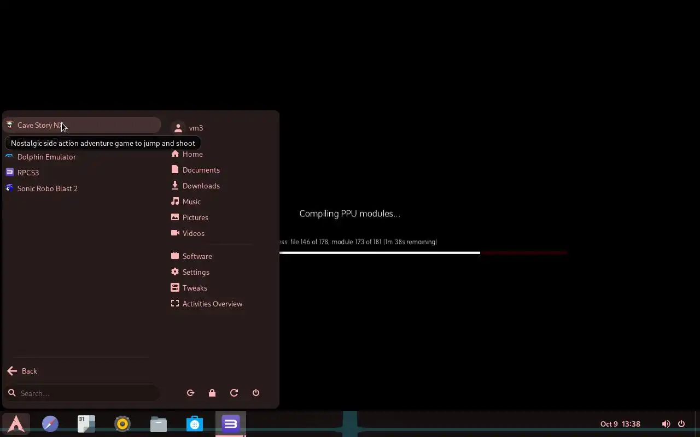Click the log out icon
This screenshot has height=437, width=700.
[x=190, y=393]
